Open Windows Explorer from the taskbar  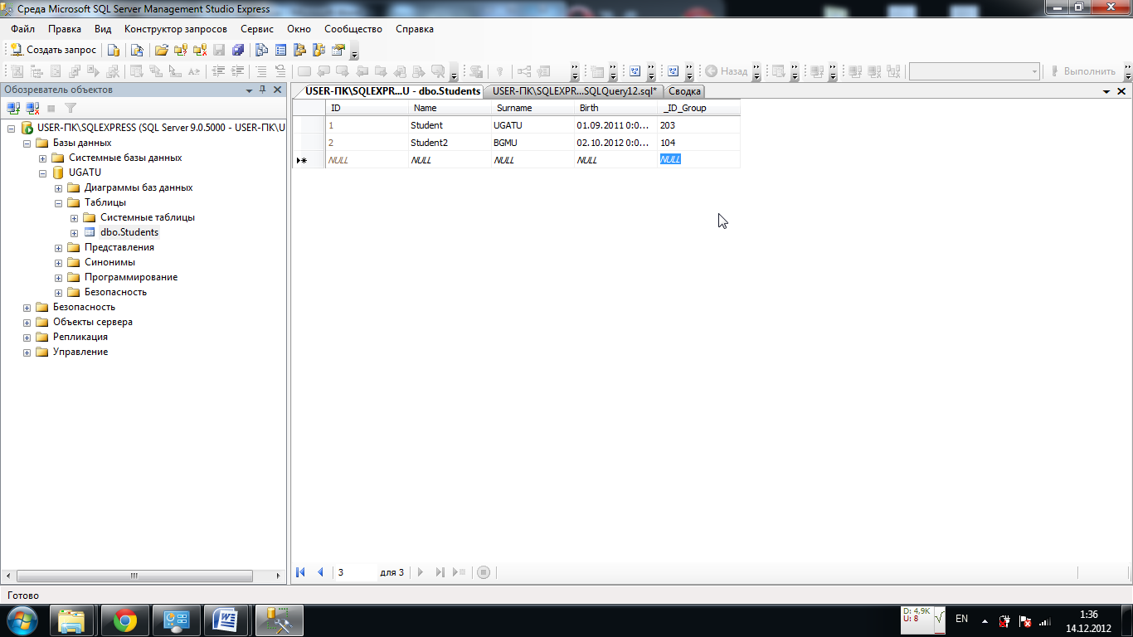[x=72, y=620]
